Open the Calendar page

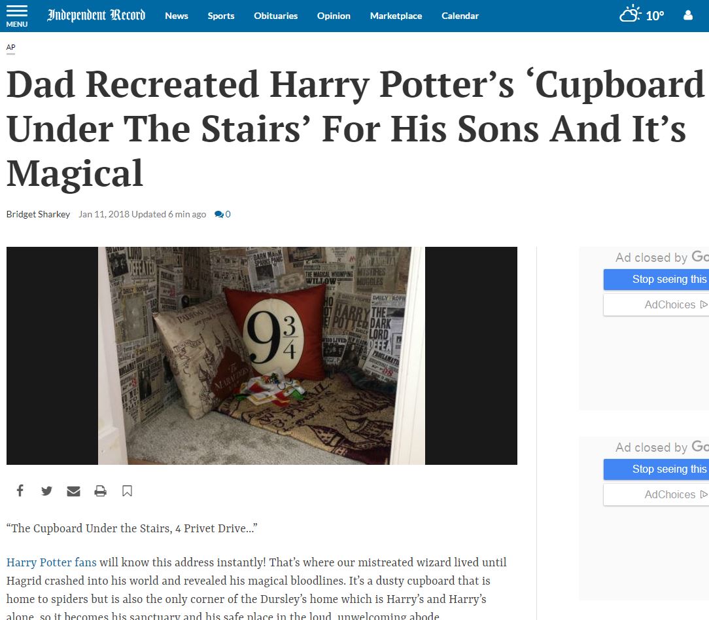pos(460,16)
